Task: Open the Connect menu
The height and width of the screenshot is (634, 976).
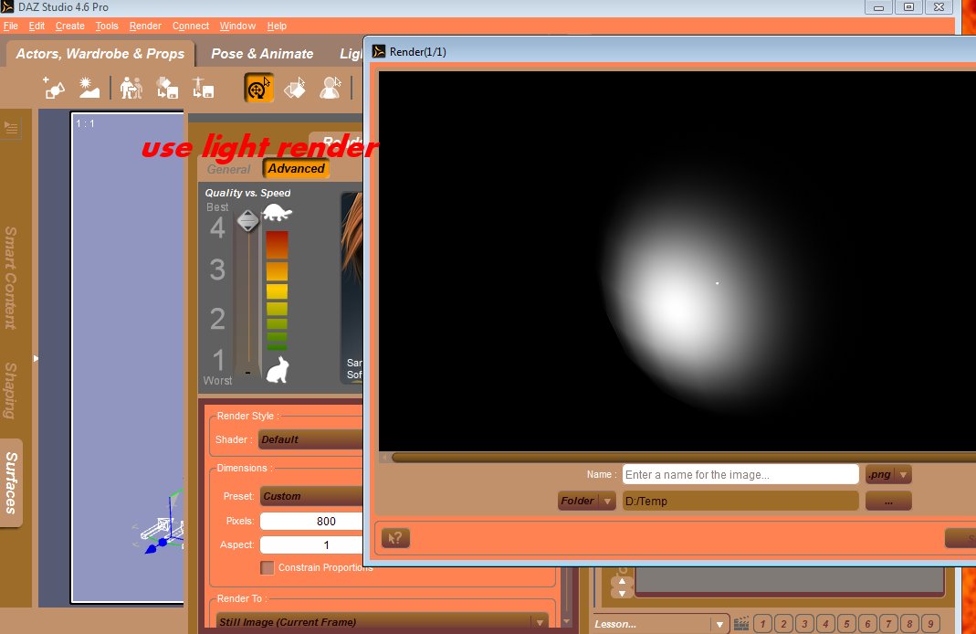Action: pyautogui.click(x=191, y=26)
